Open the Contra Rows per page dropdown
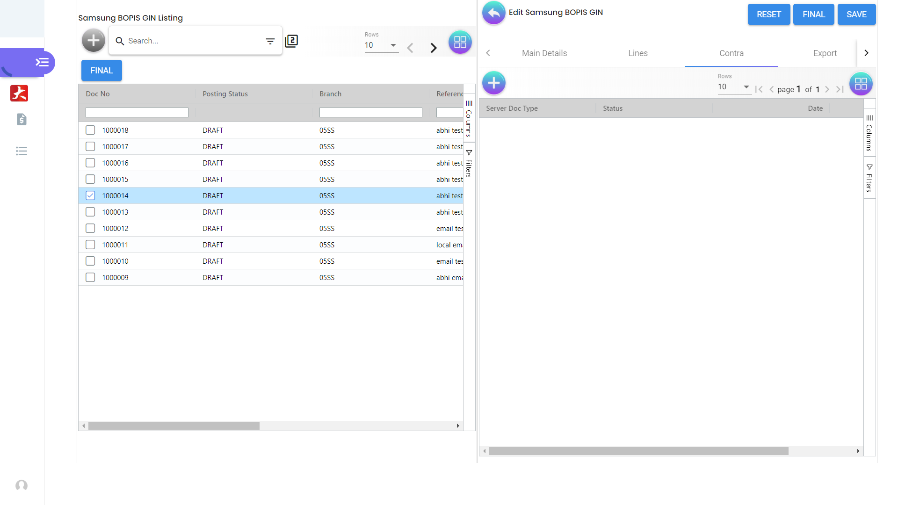898x505 pixels. pos(734,87)
